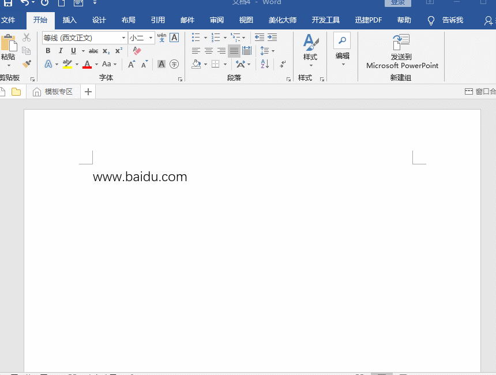Select center alignment in the paragraph group
The image size is (496, 375).
point(208,50)
